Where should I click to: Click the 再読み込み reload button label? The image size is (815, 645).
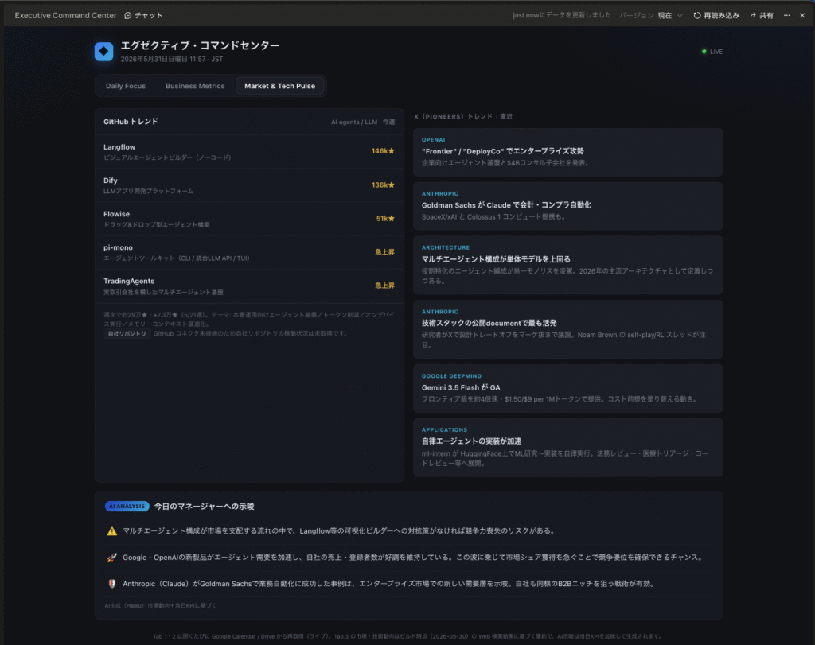(x=721, y=16)
